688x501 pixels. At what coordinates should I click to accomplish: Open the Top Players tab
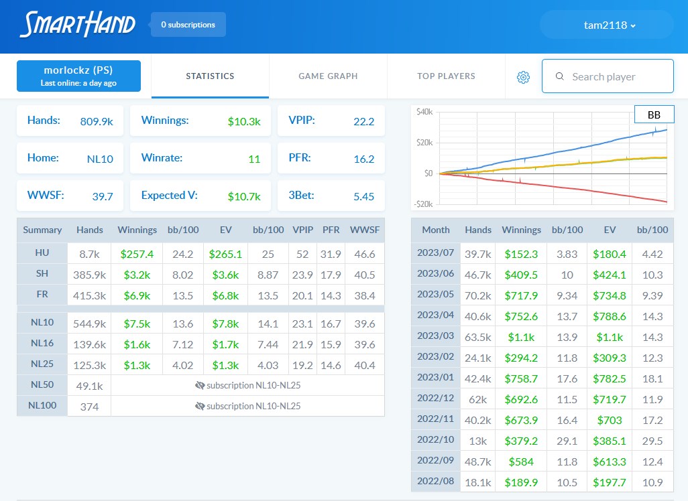(x=446, y=76)
